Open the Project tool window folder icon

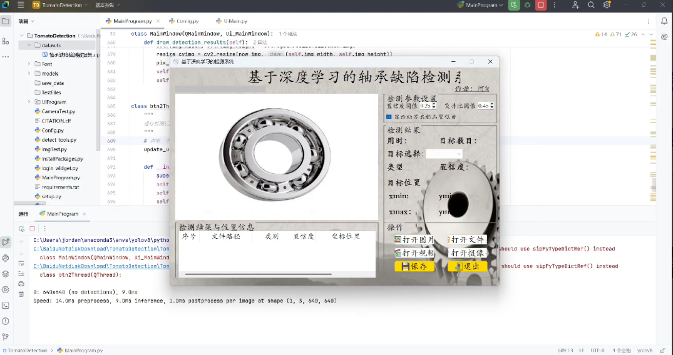coord(6,21)
